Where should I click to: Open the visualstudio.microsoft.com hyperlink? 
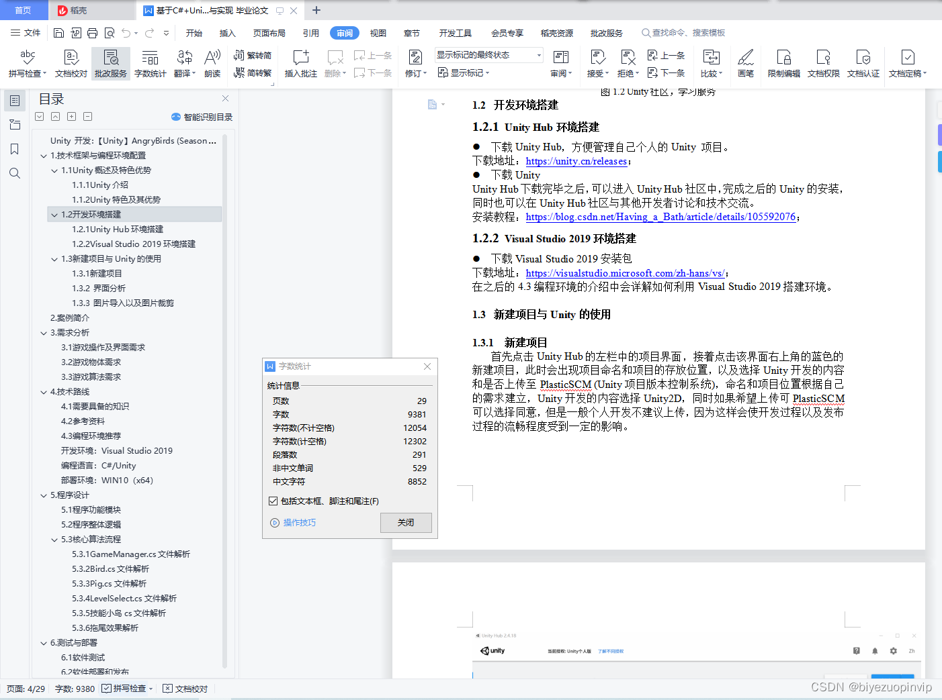pos(625,273)
